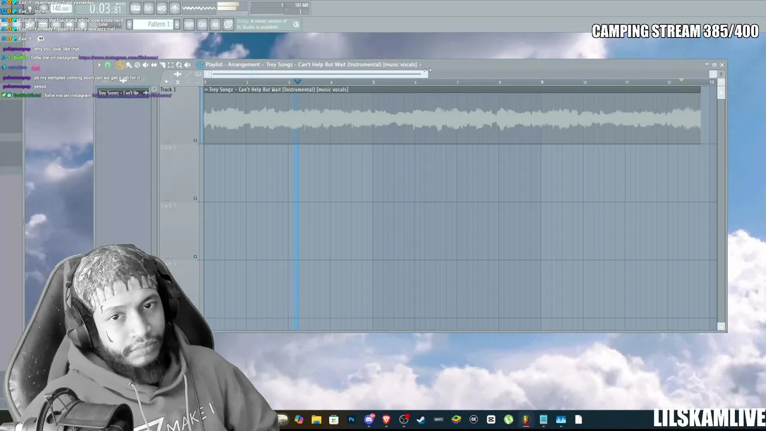Screen dimensions: 766x431
Task: Open OBS Studio from the taskbar
Action: (404, 420)
